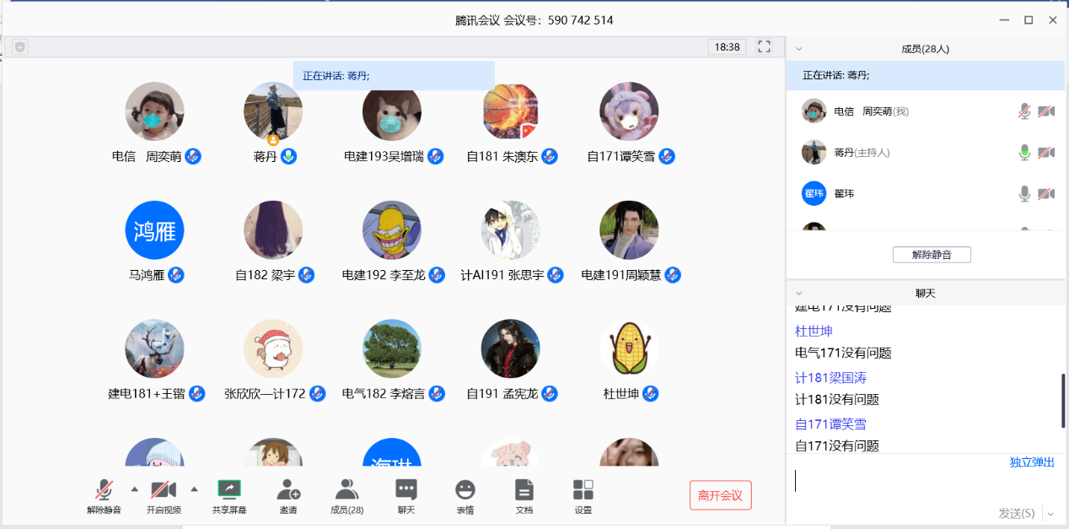Click the shield security icon at top left
Screen dimensions: 1069x529
[x=20, y=47]
